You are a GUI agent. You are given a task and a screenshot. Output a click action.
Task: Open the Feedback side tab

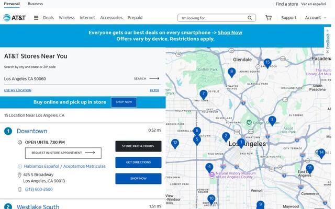(328, 41)
